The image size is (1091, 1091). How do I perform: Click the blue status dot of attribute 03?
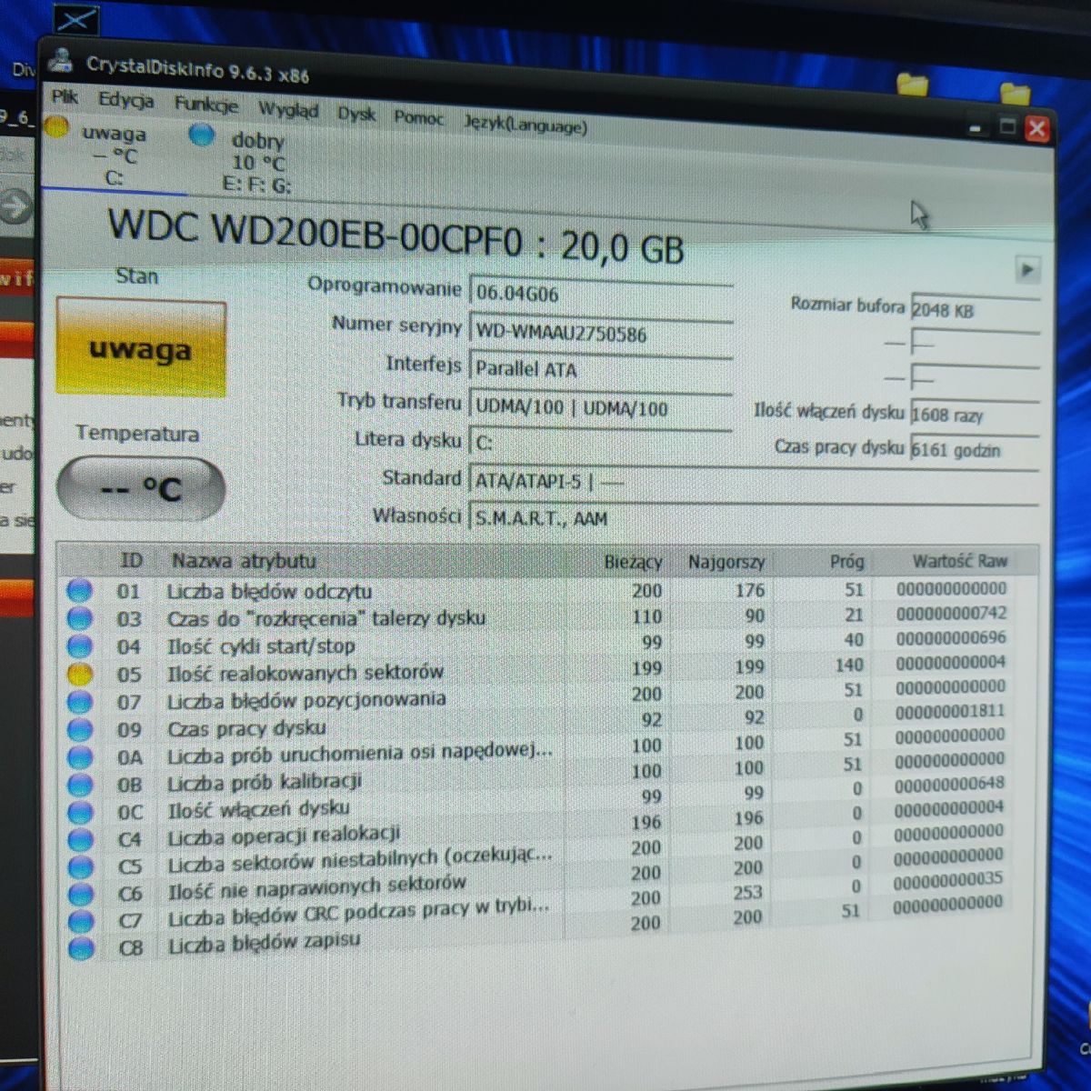pyautogui.click(x=80, y=618)
